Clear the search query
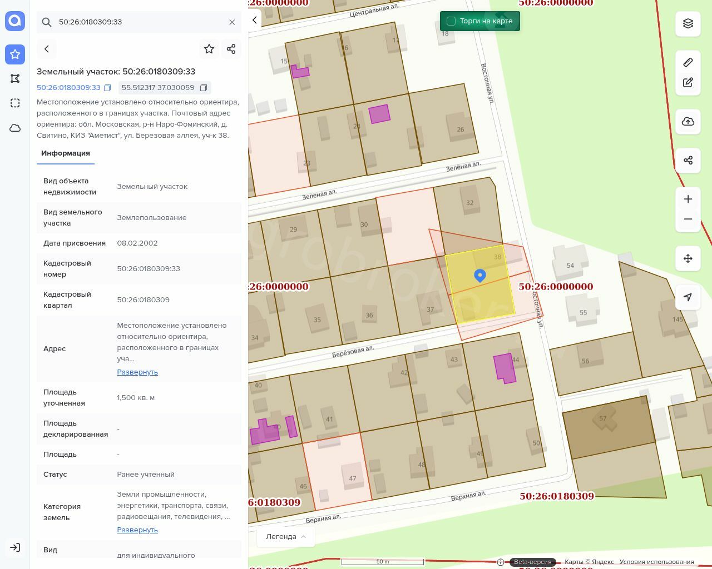Image resolution: width=712 pixels, height=569 pixels. (x=232, y=22)
